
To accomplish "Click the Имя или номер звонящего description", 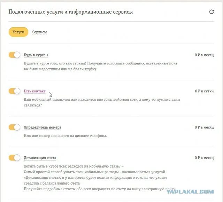I will (x=66, y=136).
